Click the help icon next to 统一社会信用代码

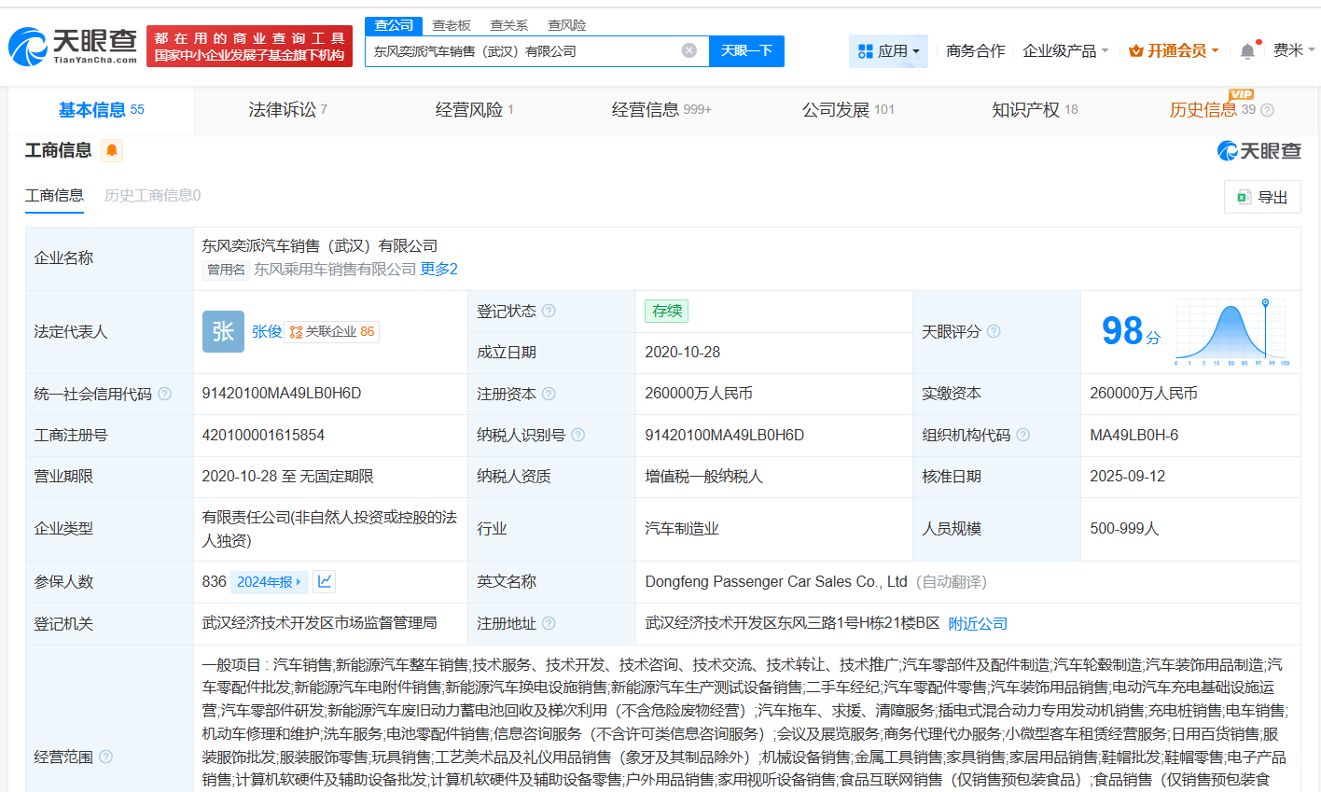coord(166,394)
